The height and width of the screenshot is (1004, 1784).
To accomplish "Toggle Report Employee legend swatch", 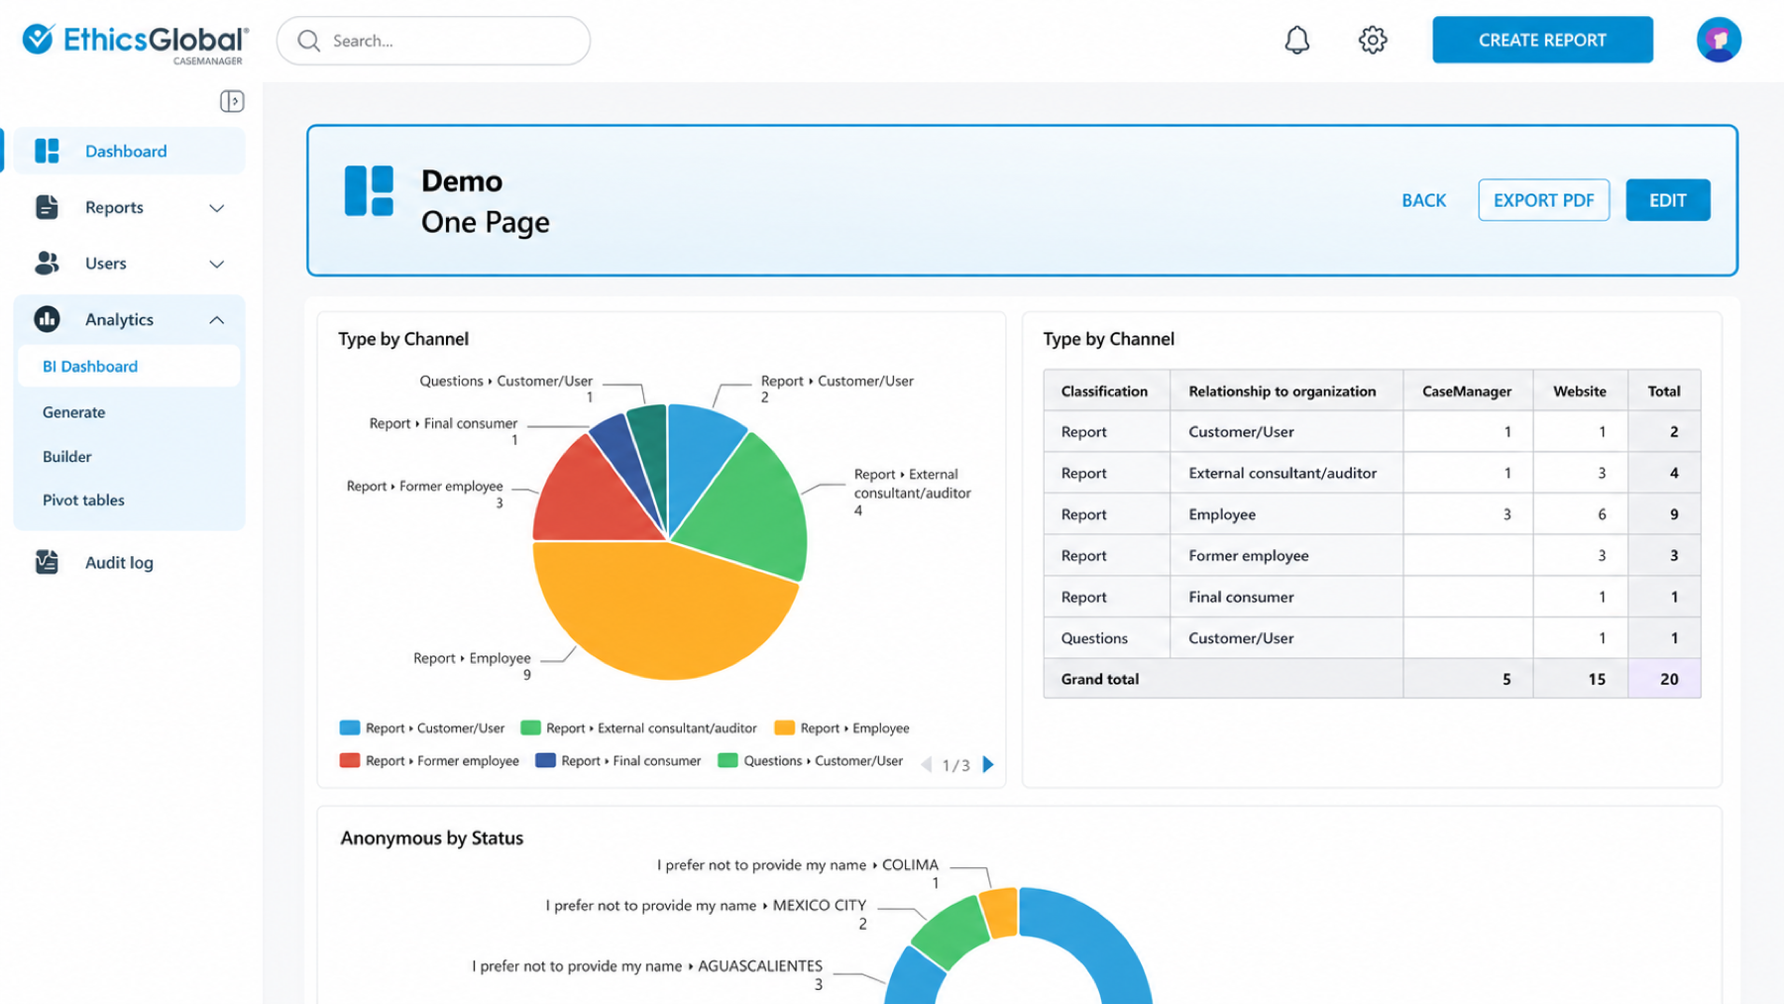I will (784, 727).
